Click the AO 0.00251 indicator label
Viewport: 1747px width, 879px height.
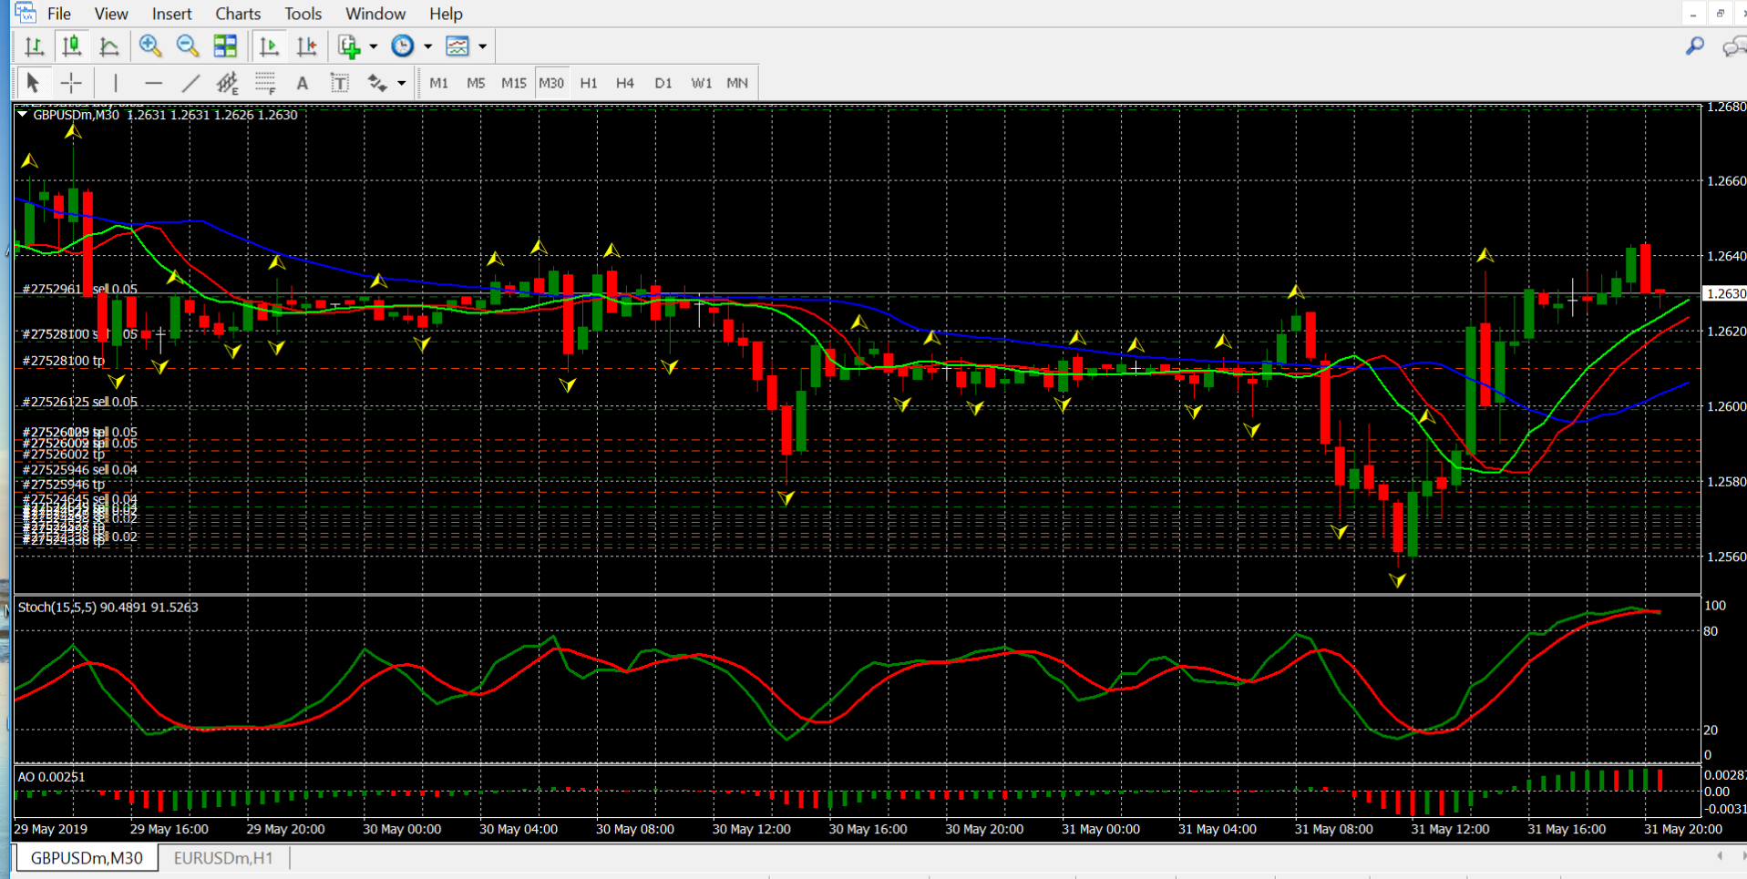[51, 777]
